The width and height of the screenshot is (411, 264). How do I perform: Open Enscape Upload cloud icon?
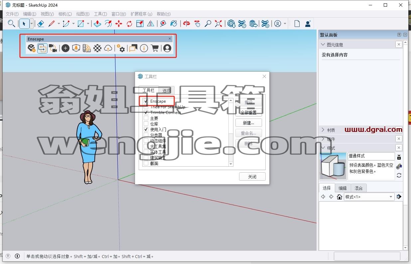[x=108, y=48]
